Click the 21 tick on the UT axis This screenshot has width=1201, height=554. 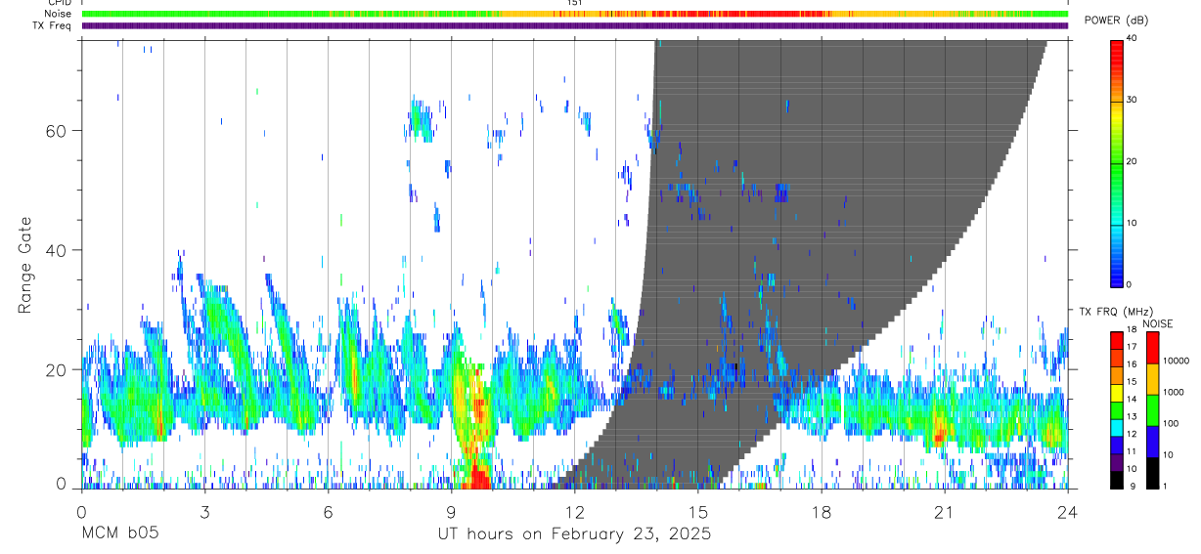[944, 511]
